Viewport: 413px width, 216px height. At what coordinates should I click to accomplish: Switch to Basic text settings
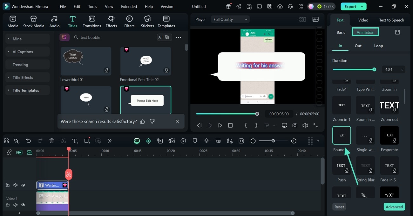[x=341, y=32]
